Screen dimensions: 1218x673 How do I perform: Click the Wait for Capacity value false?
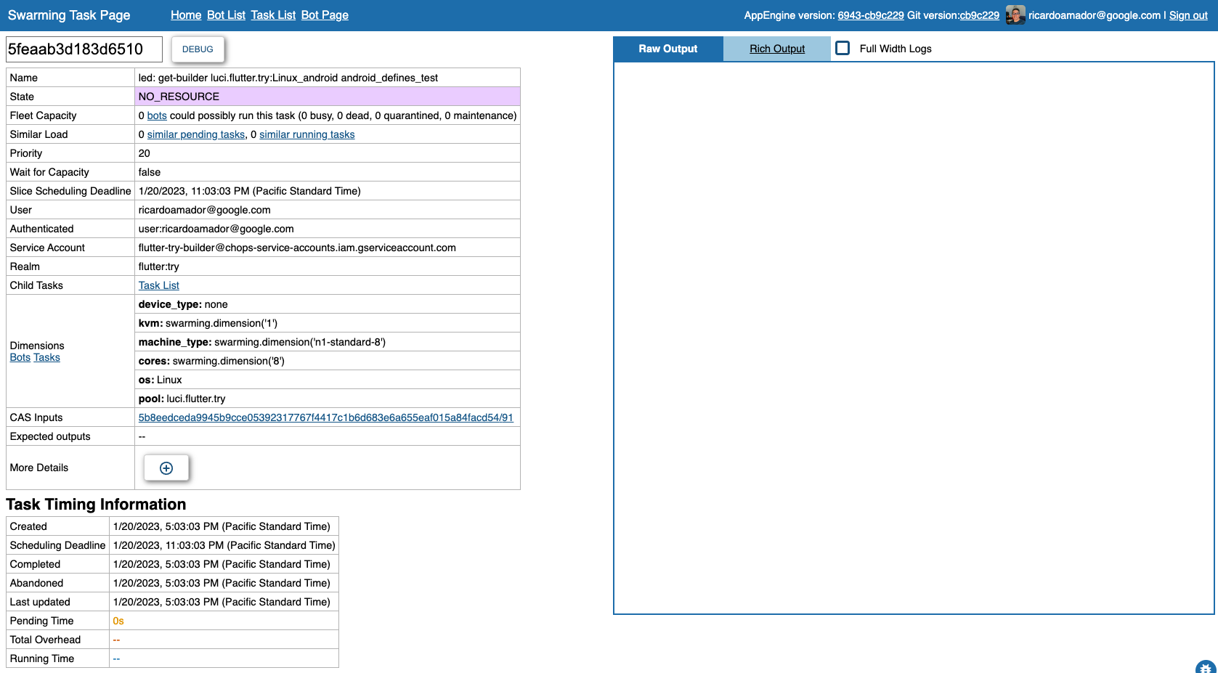point(150,172)
